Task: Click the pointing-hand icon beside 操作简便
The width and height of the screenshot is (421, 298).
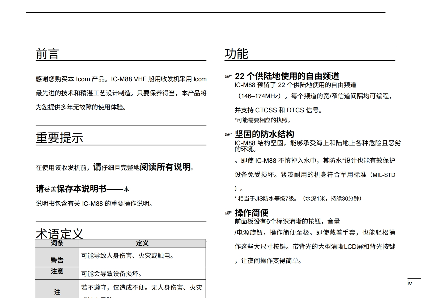Action: coord(228,213)
